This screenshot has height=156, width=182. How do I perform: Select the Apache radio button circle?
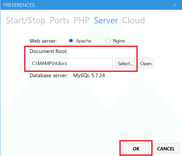71,41
